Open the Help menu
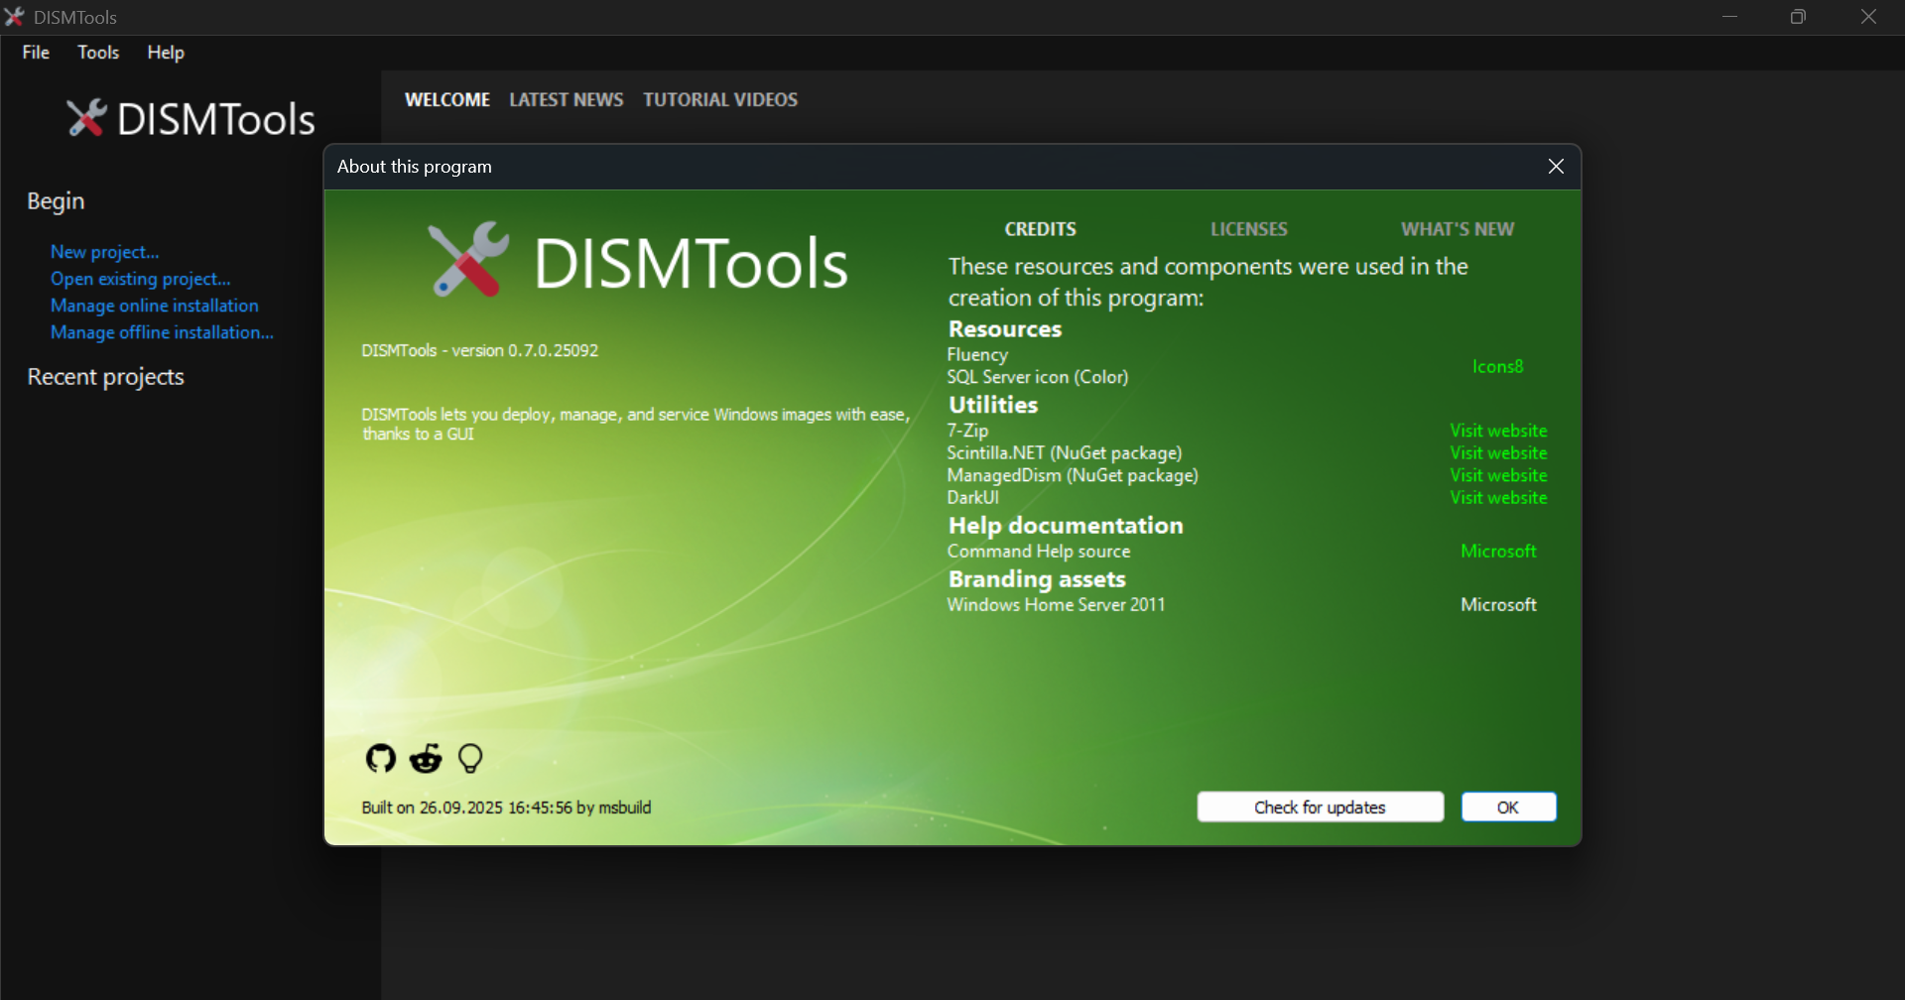Screen dimensions: 1905x1000 tap(166, 53)
